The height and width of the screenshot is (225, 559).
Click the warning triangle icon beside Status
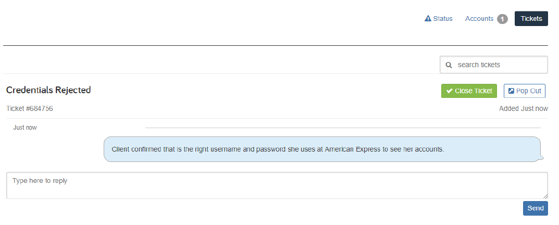[x=428, y=19]
